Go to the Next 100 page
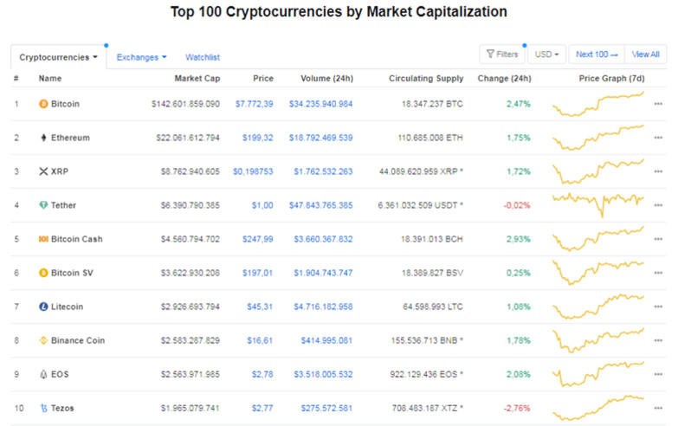Screen dimensions: 691x426 pos(597,55)
